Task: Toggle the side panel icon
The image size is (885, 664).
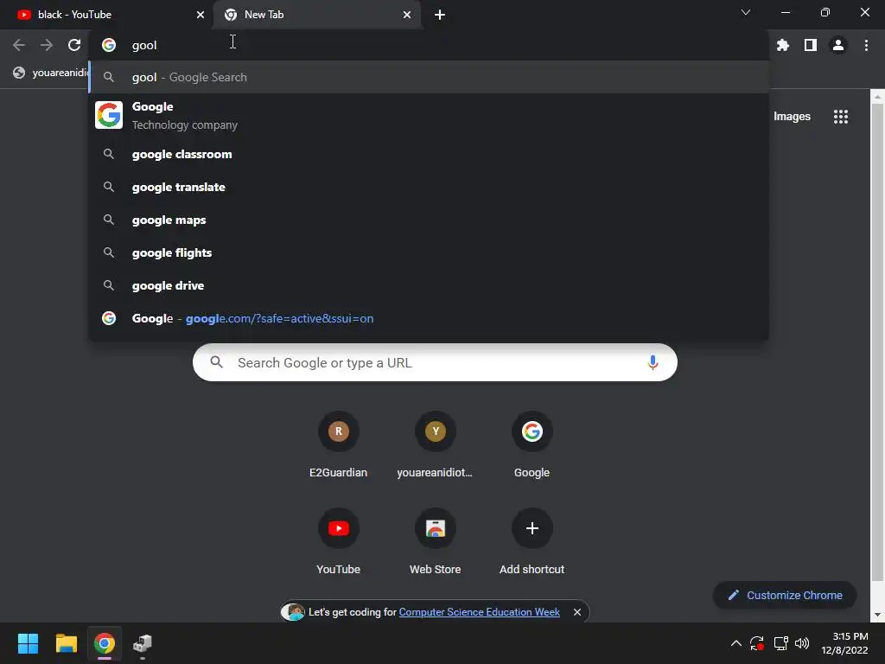Action: point(811,45)
